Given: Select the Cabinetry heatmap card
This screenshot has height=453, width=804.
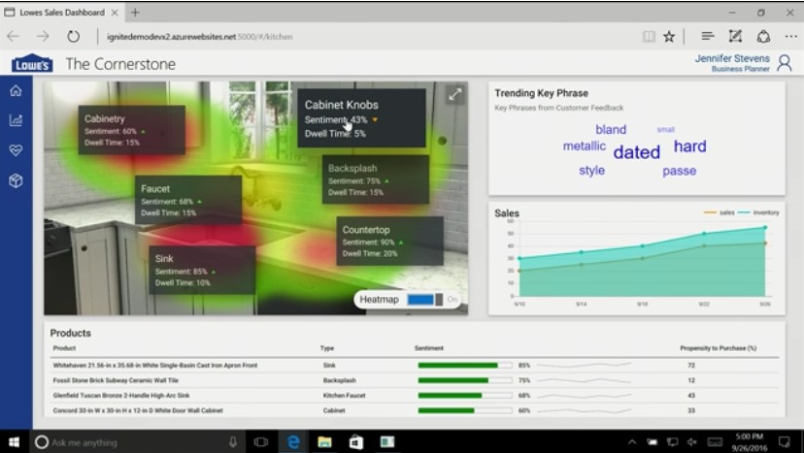Looking at the screenshot, I should [x=132, y=130].
